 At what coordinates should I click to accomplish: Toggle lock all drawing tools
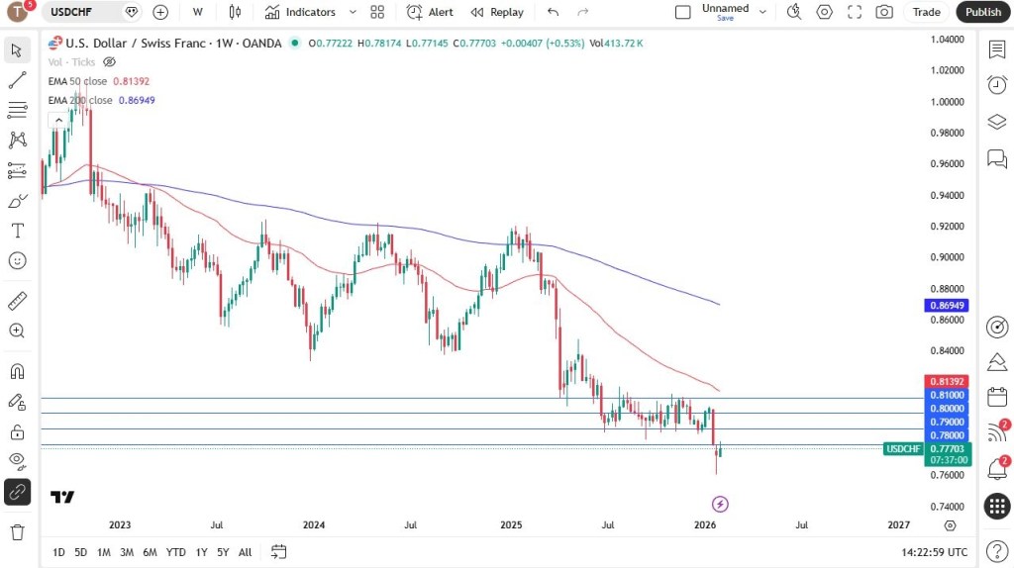[17, 432]
